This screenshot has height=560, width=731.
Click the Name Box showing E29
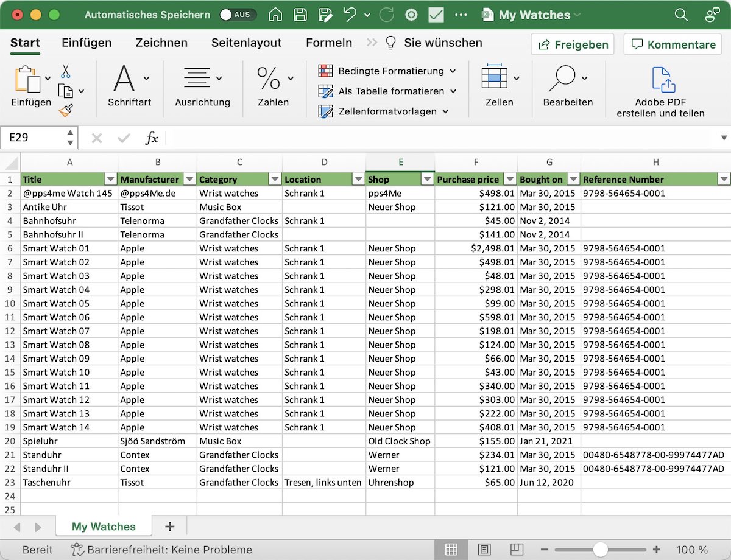(32, 138)
